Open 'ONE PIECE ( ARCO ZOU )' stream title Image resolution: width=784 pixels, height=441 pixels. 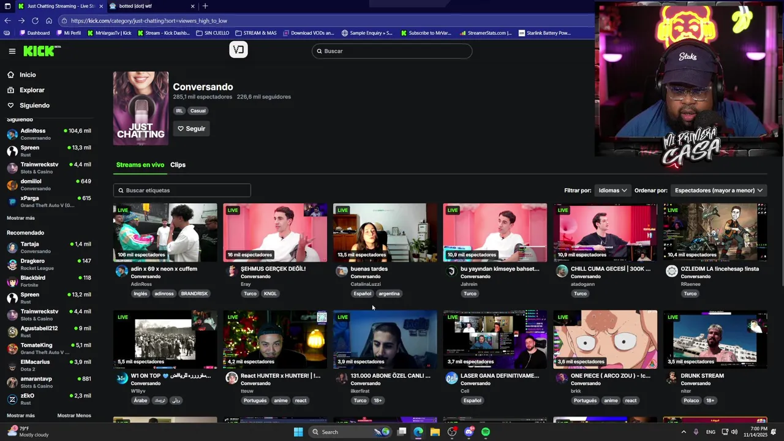[x=610, y=376]
